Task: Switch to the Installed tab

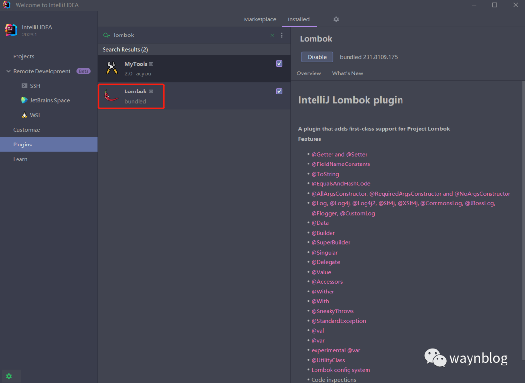Action: point(298,19)
